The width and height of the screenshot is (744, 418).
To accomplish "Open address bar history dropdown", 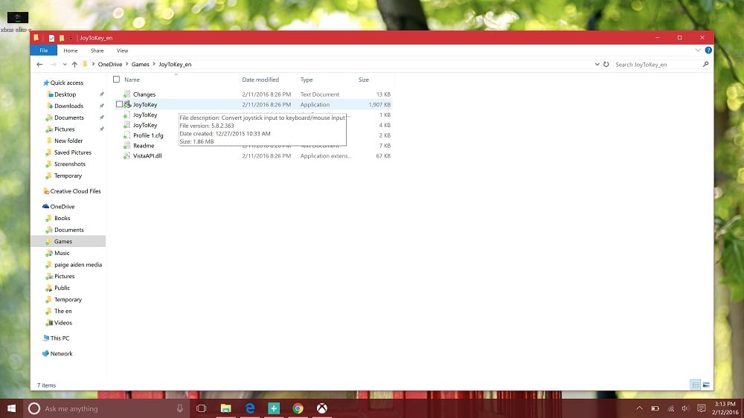I will (597, 65).
